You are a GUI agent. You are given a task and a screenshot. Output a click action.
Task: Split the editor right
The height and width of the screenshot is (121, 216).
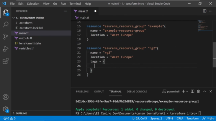click(x=205, y=11)
